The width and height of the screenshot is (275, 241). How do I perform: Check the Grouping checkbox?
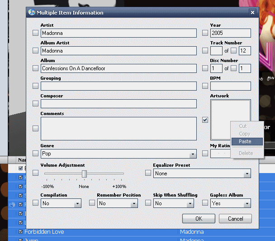(x=35, y=86)
